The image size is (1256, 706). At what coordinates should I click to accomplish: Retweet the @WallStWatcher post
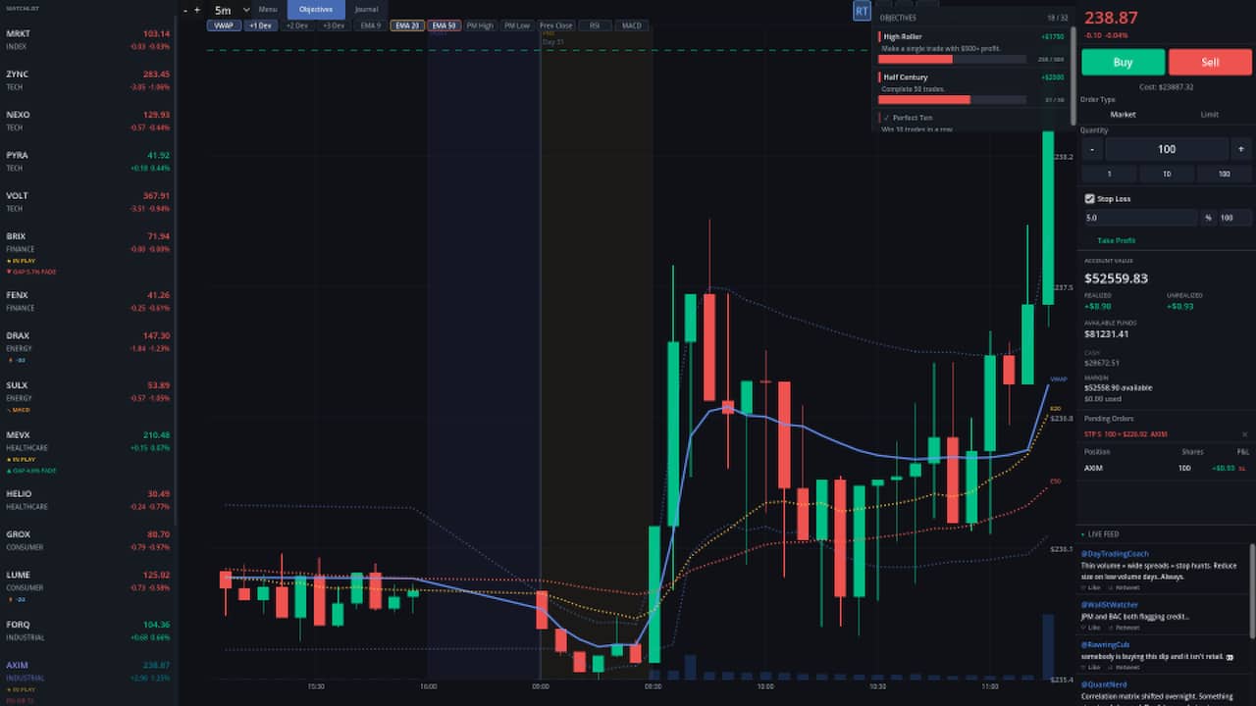click(x=1124, y=627)
